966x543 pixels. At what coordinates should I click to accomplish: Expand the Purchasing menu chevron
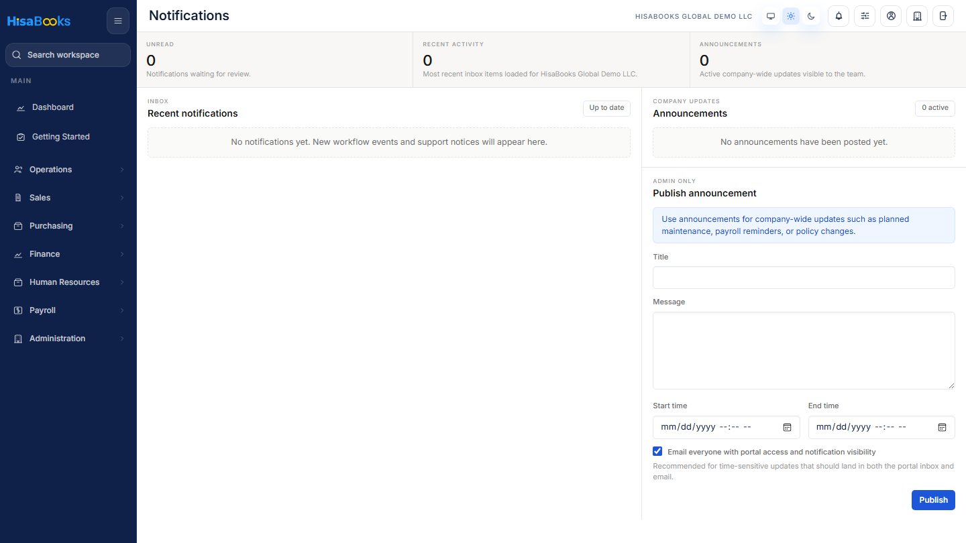[122, 226]
